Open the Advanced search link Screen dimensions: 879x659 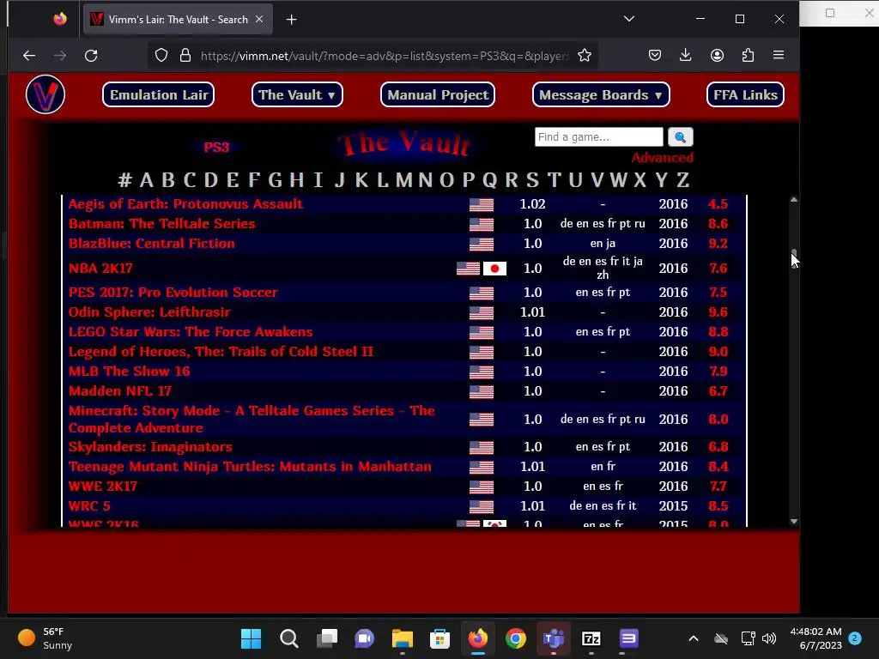click(x=663, y=158)
